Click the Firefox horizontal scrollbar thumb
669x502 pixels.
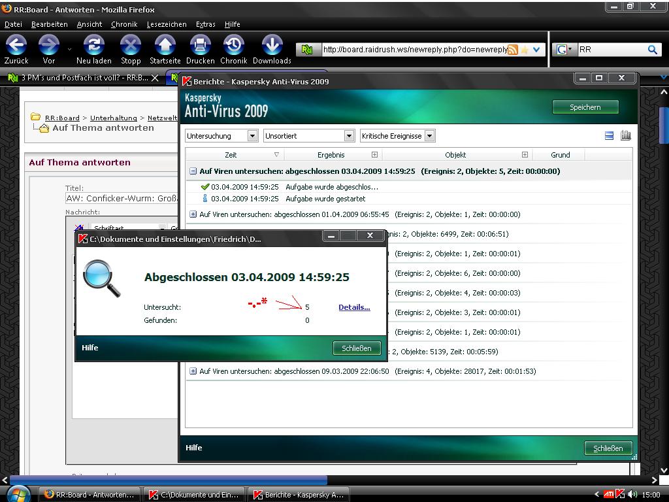[168, 480]
